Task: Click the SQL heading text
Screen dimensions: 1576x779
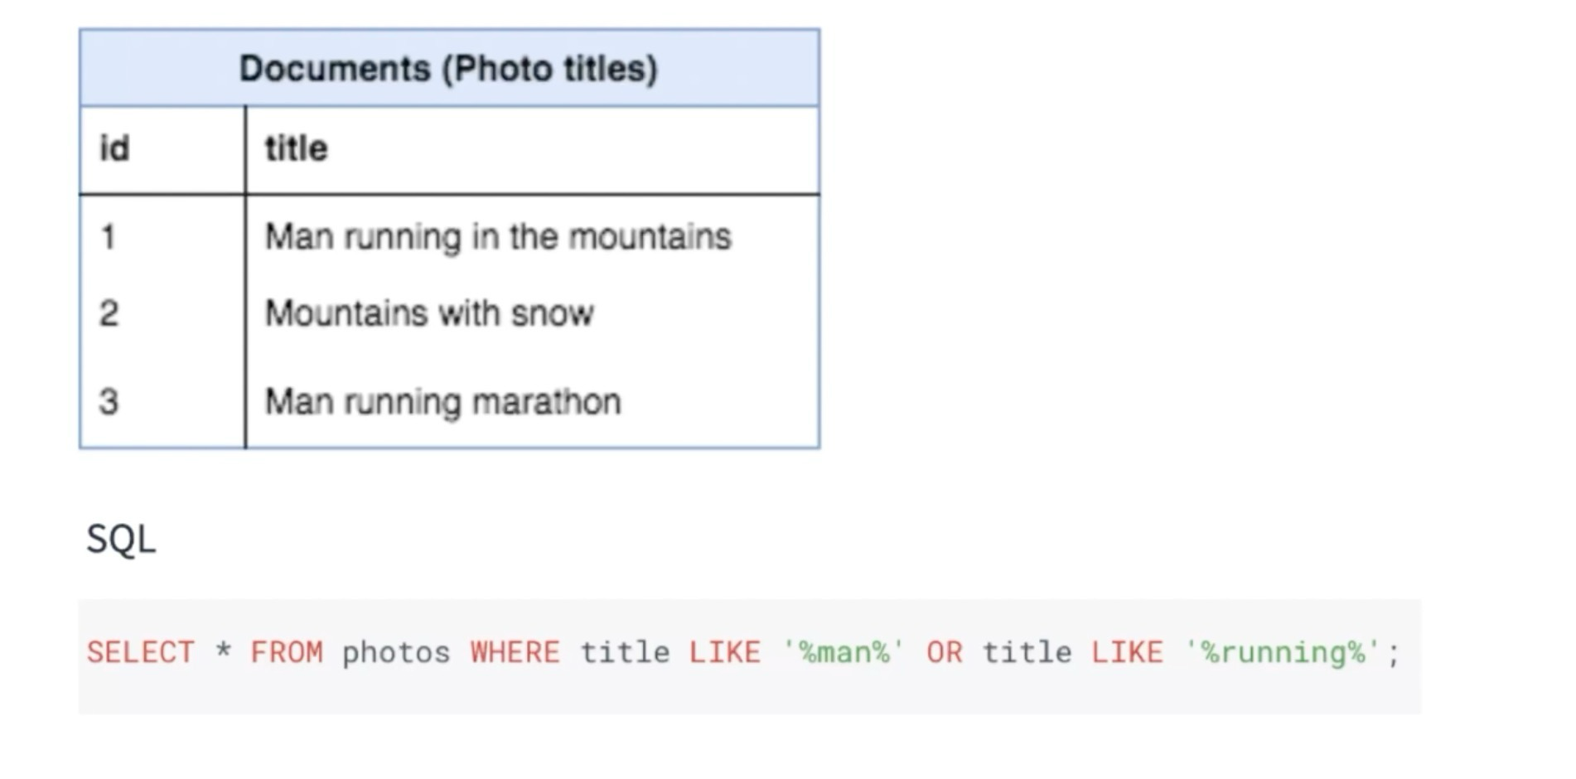Action: pyautogui.click(x=121, y=539)
